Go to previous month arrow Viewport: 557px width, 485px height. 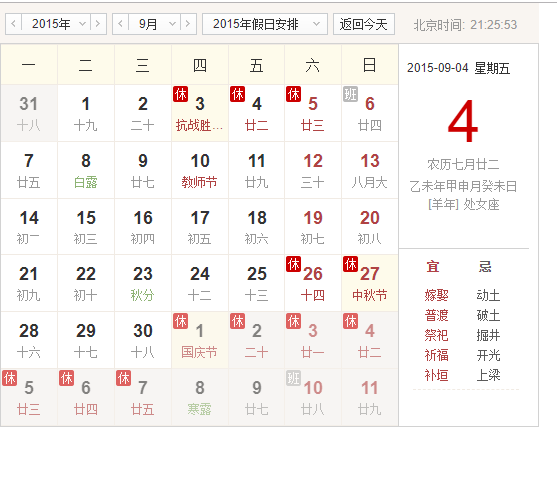121,24
